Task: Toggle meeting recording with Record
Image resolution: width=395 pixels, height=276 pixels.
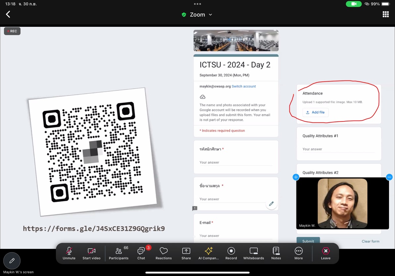Action: (231, 253)
